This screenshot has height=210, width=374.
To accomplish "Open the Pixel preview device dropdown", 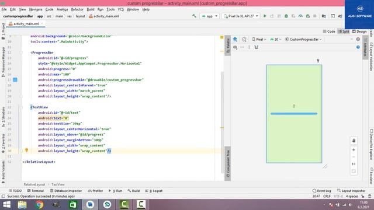I will 259,39.
